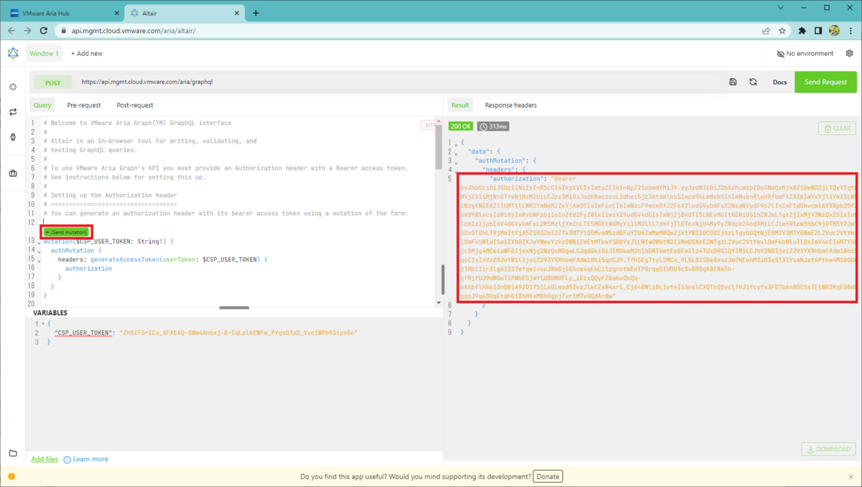Image resolution: width=862 pixels, height=487 pixels.
Task: Open the No environment selector
Action: (x=805, y=53)
